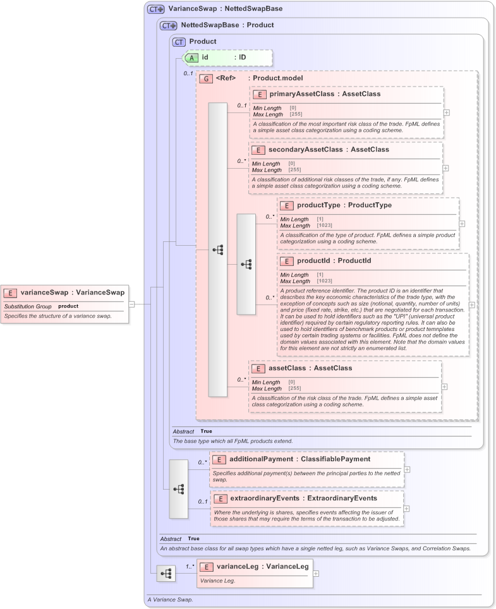496x609 pixels.
Task: Click the tall sequence compositor icon in Product.model
Action: point(218,250)
